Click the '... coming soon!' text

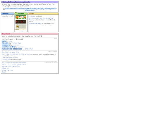click(x=7, y=16)
